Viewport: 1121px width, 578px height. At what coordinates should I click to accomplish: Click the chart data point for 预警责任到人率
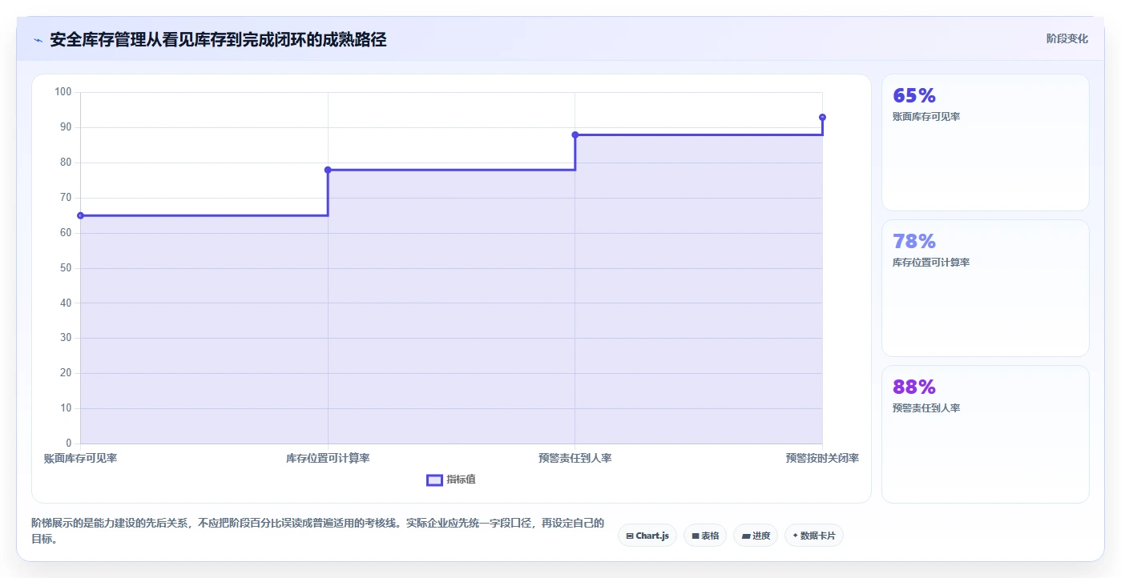(575, 134)
